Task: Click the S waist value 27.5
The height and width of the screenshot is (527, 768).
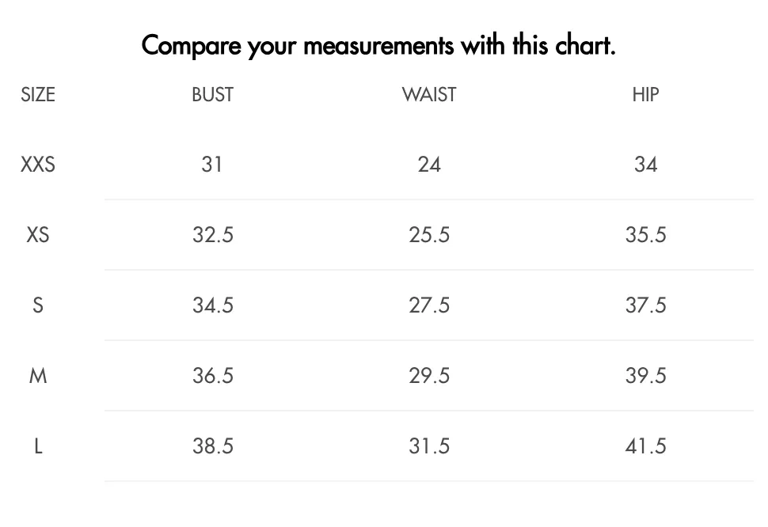Action: (x=429, y=305)
